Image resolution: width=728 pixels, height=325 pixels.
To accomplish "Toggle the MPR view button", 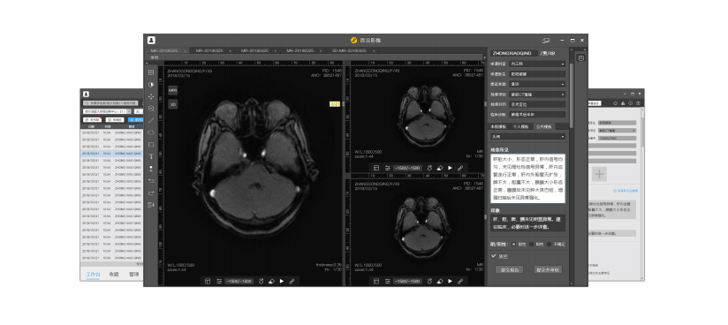I will 172,91.
